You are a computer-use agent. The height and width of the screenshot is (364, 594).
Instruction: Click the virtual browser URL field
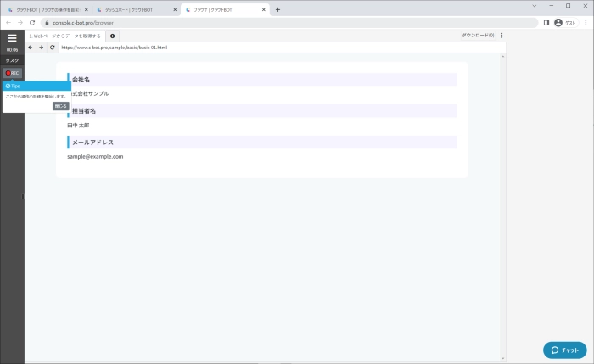(255, 48)
